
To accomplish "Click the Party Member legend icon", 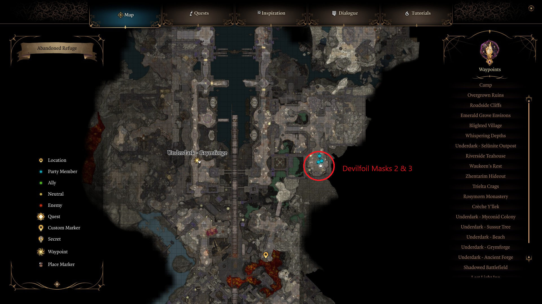I will (x=40, y=171).
